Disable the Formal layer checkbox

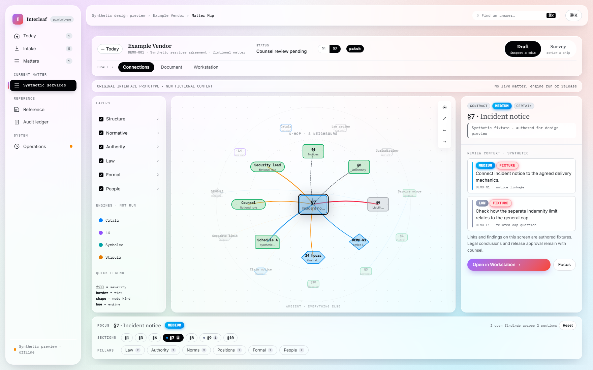pos(101,175)
